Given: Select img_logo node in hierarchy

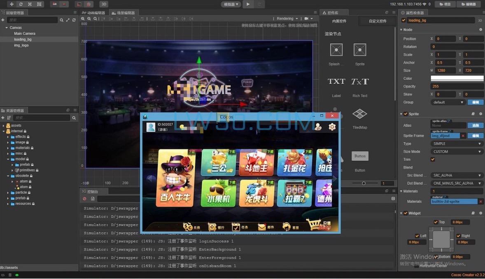Looking at the screenshot, I should (x=21, y=45).
